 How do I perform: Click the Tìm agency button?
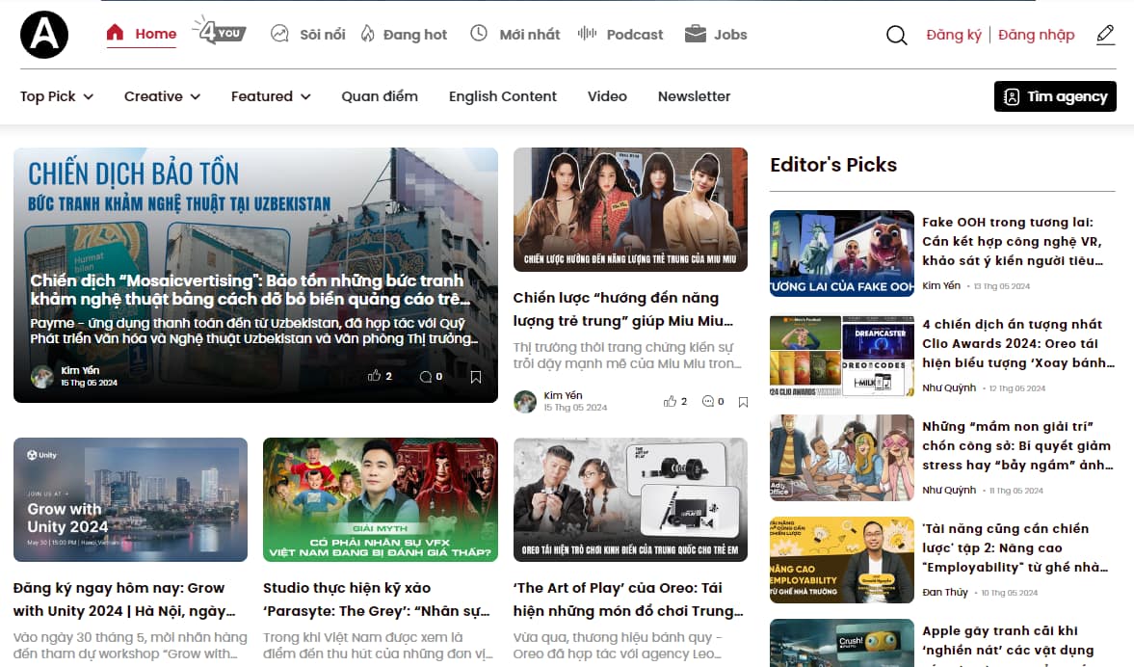click(1055, 96)
